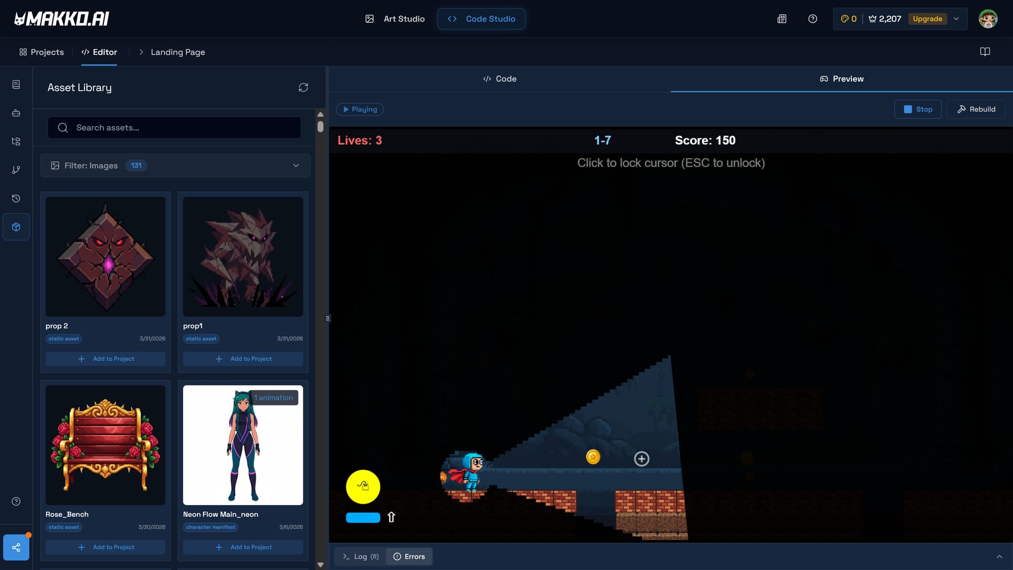Refresh the Asset Library
Image resolution: width=1013 pixels, height=570 pixels.
[303, 88]
